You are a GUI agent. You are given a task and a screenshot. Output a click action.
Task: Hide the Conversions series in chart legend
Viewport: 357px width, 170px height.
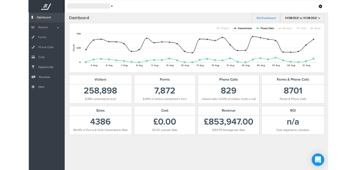243,28
